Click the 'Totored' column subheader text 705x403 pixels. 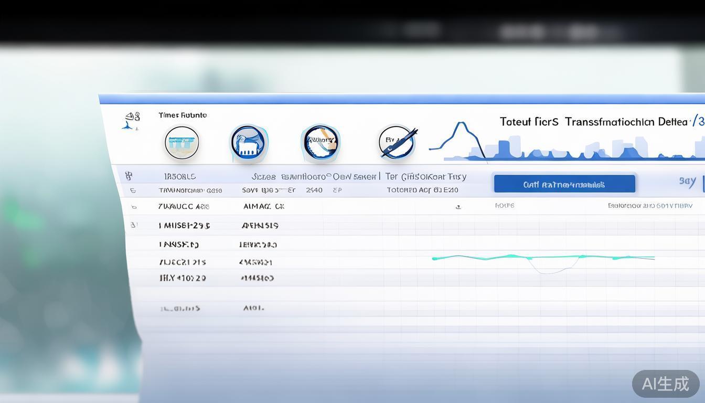click(422, 190)
